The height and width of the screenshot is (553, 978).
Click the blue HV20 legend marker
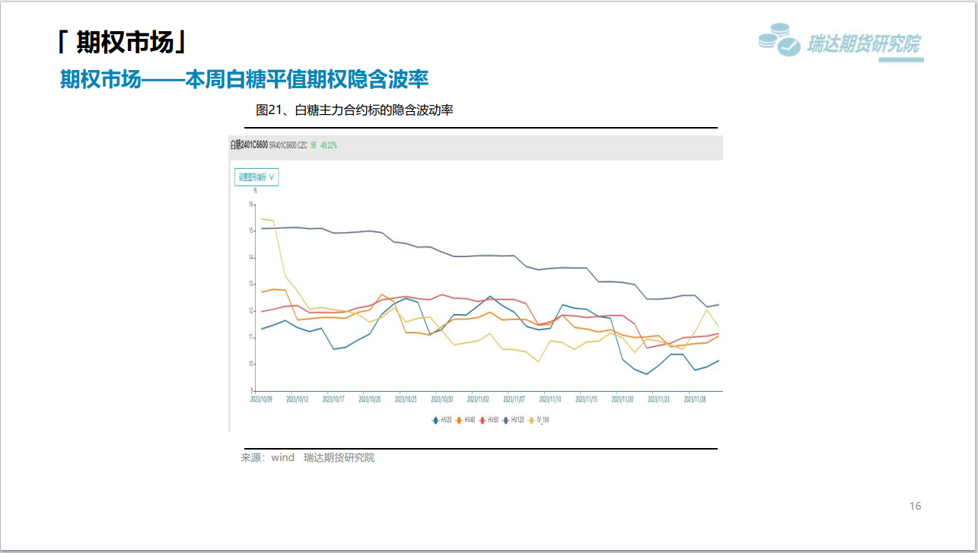coord(435,419)
